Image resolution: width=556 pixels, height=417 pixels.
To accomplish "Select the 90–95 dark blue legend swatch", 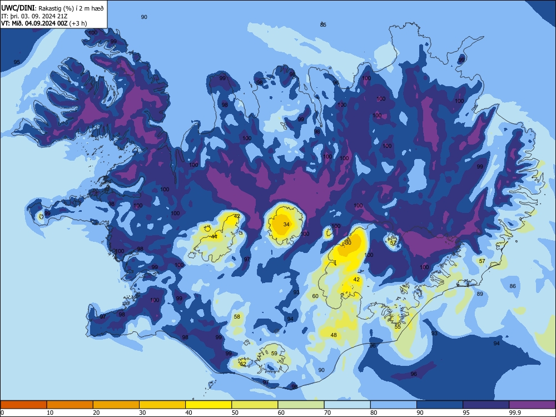I will click(x=440, y=405).
